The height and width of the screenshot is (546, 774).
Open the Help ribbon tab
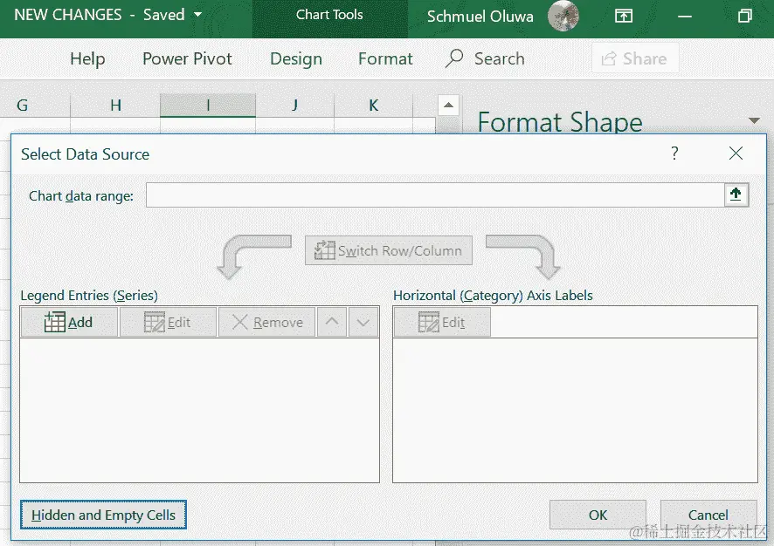(x=87, y=58)
